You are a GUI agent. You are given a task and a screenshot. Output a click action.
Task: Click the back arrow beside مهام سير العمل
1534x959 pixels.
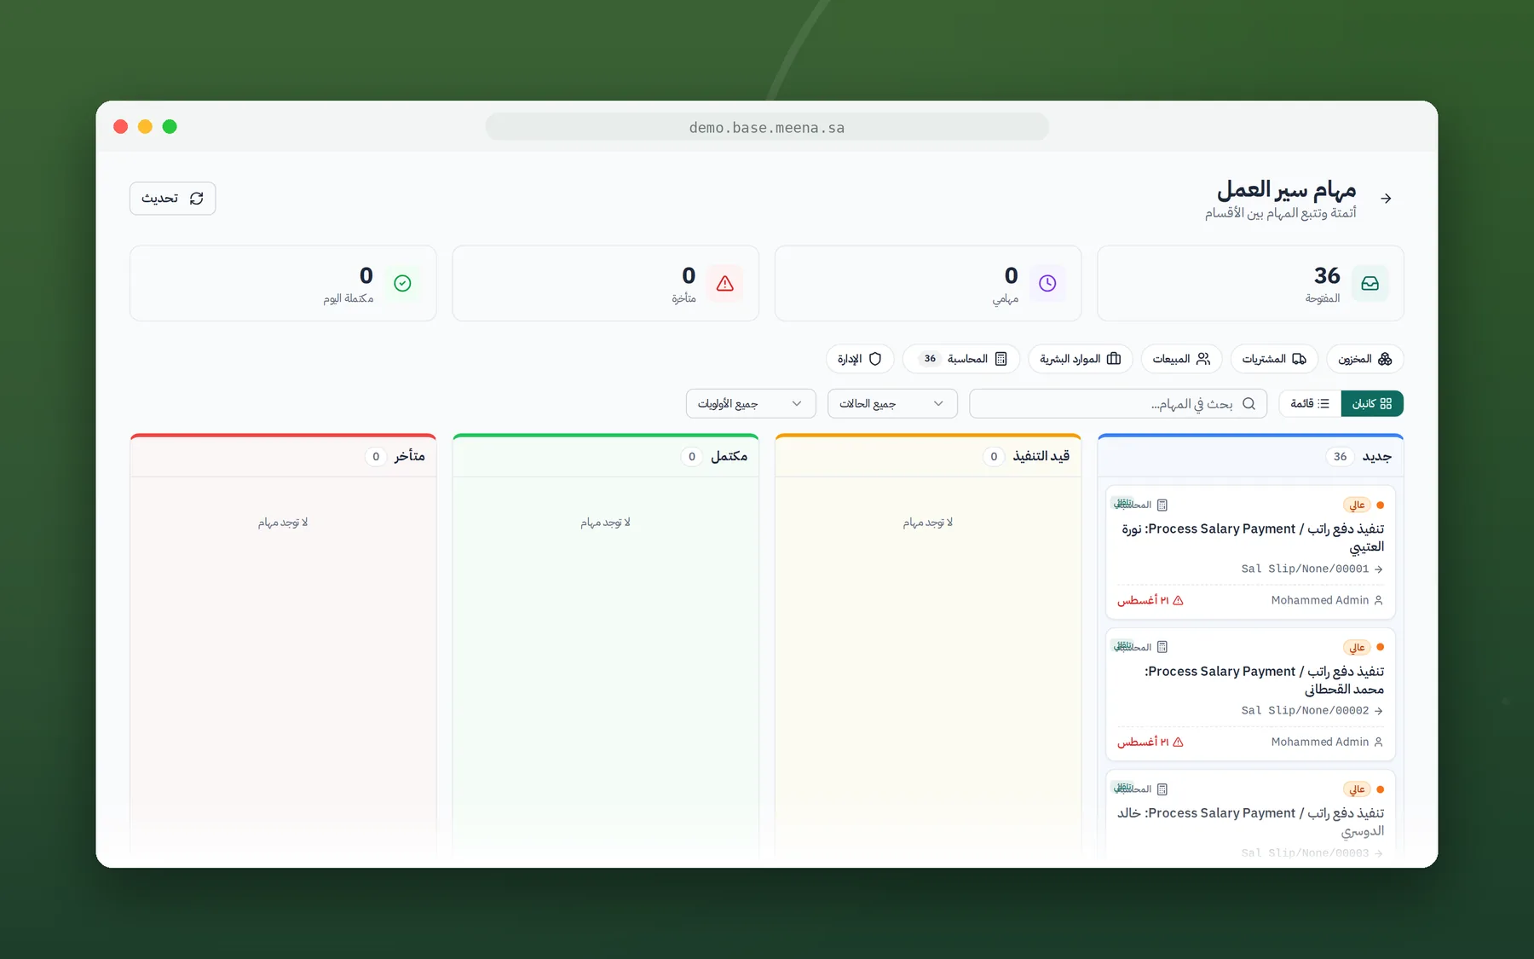[x=1387, y=199]
